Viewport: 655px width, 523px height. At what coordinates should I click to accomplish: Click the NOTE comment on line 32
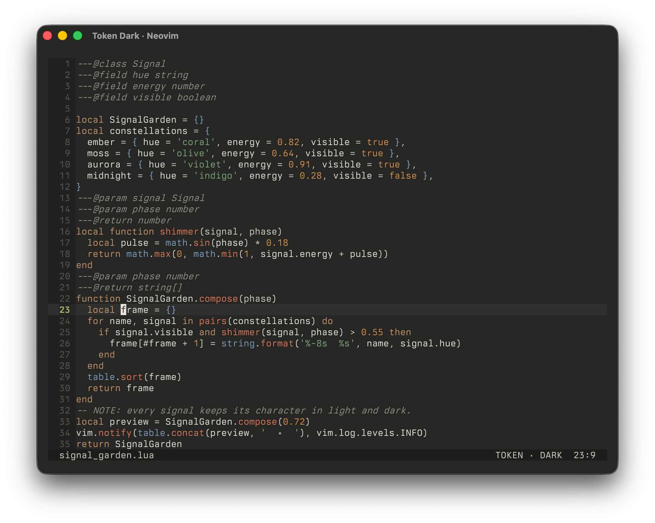coord(244,411)
